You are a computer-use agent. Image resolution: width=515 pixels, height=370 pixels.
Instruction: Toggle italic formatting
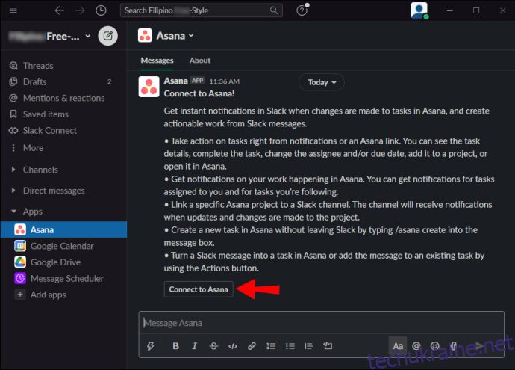tap(195, 346)
